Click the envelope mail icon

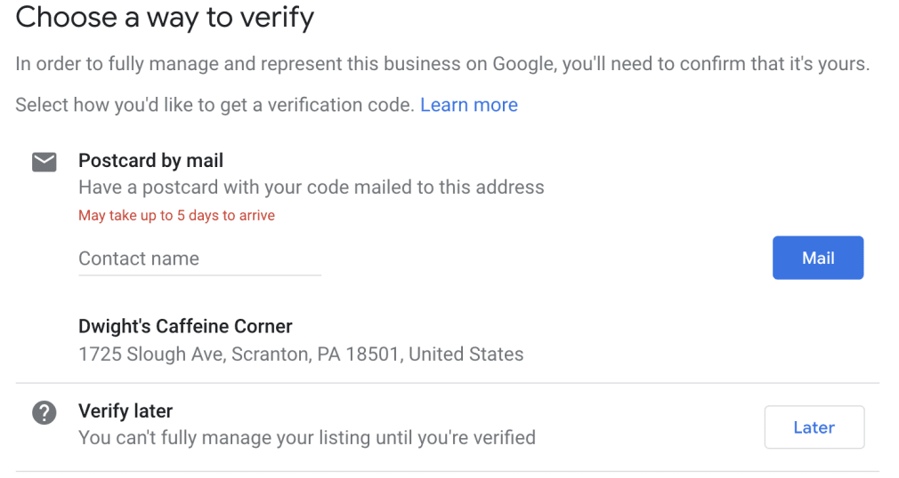pos(44,162)
